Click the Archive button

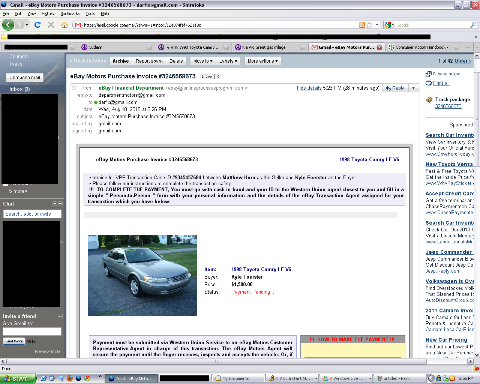pos(121,61)
